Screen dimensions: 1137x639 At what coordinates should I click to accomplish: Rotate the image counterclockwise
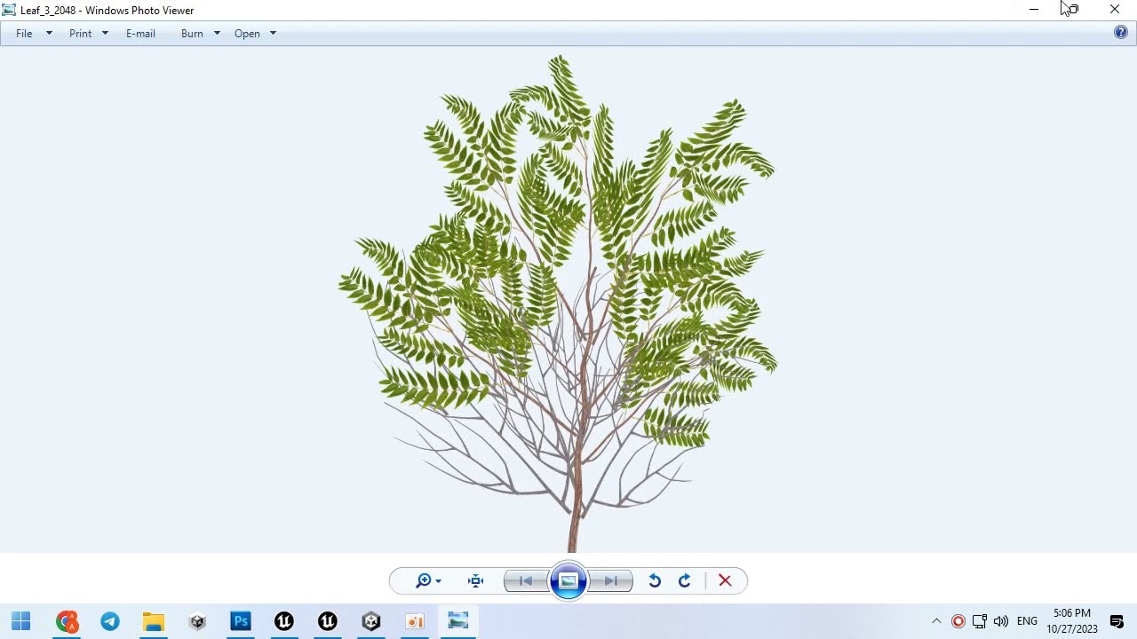pos(655,580)
